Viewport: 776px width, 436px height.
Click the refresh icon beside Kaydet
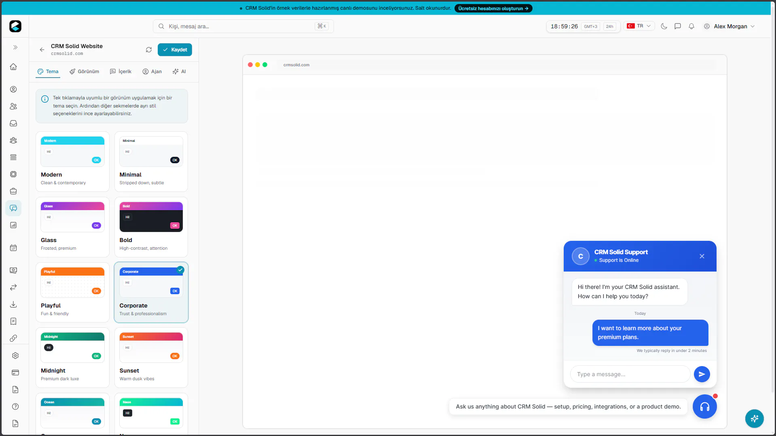149,50
